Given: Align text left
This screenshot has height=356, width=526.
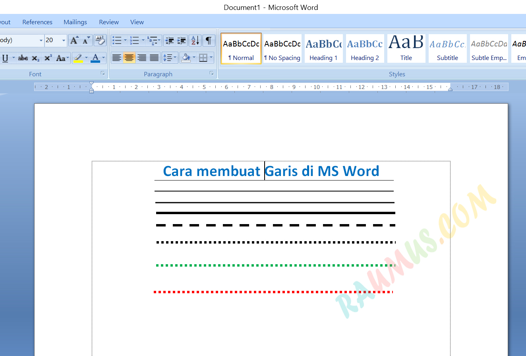Looking at the screenshot, I should tap(116, 58).
